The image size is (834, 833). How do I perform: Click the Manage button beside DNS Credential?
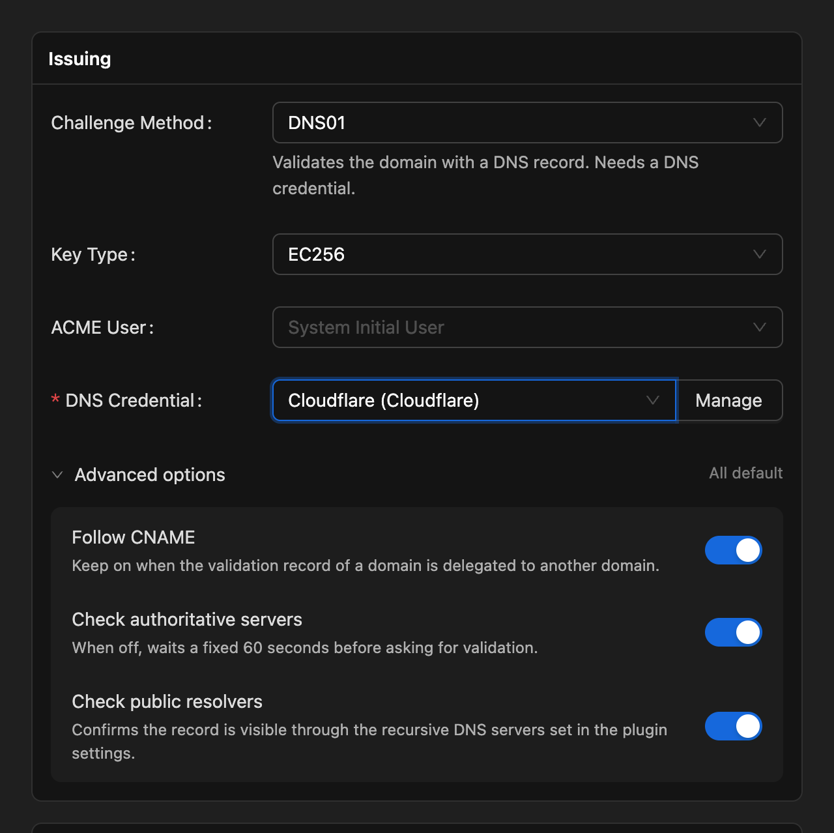pos(729,400)
